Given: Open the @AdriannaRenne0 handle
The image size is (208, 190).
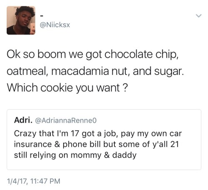Looking at the screenshot, I should coord(66,121).
